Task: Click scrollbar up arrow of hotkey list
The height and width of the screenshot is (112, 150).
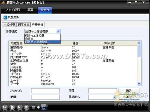Action: click(x=139, y=43)
